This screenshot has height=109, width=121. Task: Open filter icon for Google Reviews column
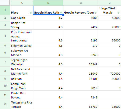pos(96,13)
